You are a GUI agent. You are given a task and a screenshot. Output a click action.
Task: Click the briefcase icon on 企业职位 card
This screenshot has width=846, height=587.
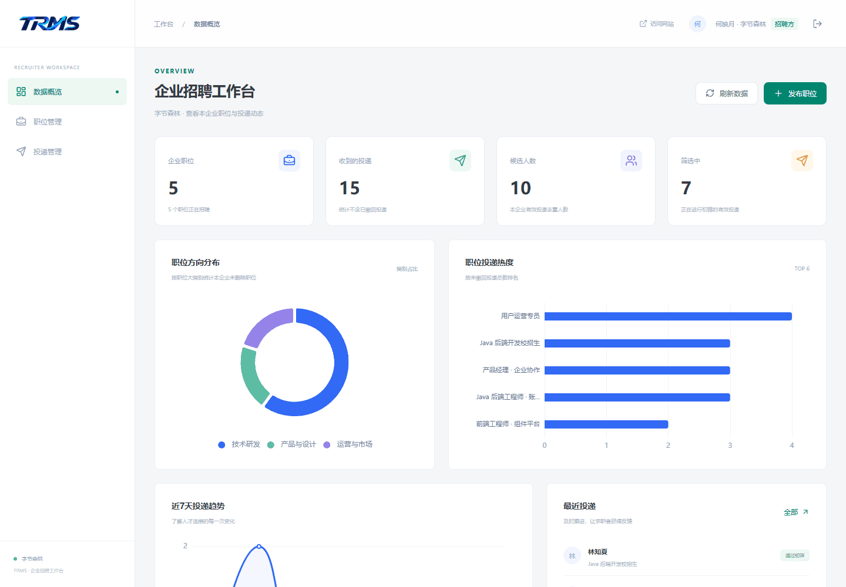289,160
